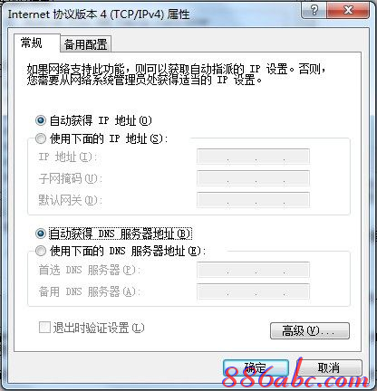This screenshot has width=377, height=391.
Task: Cancel with the 取消 button
Action: 329,368
